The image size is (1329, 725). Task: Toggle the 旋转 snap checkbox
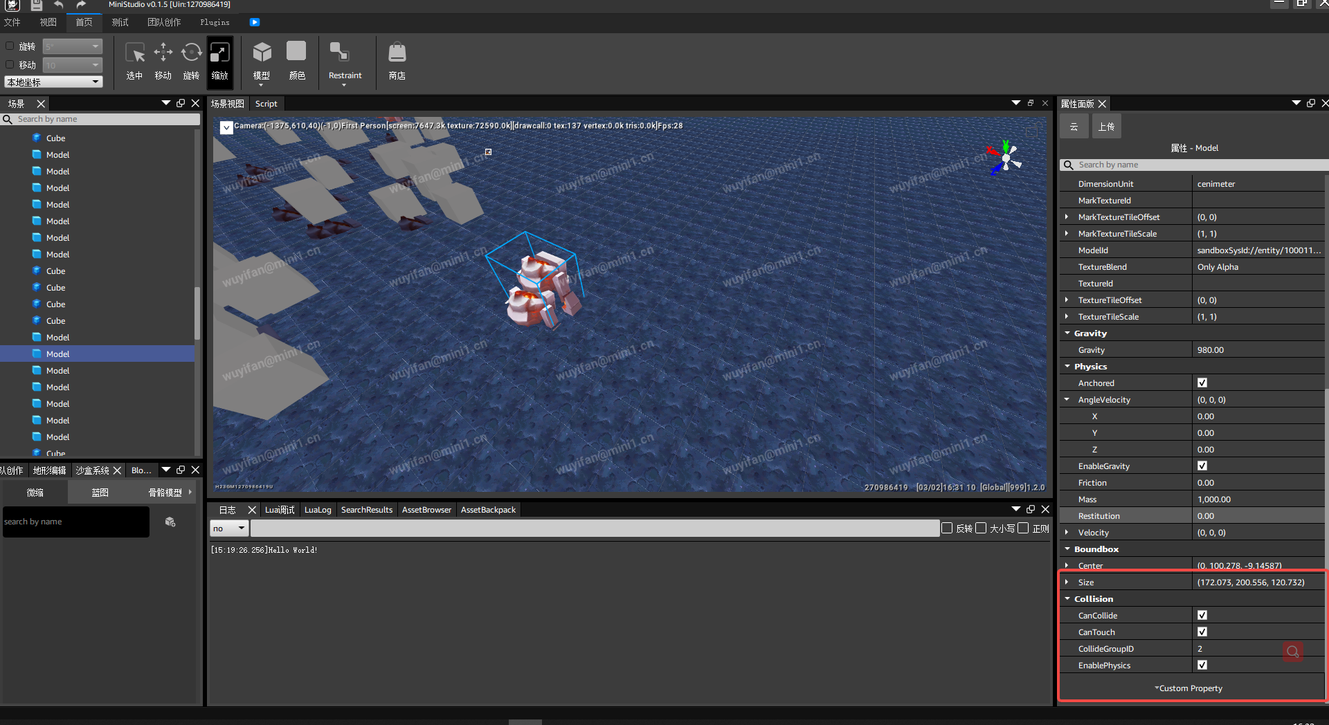point(10,46)
